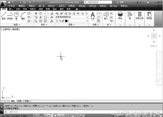Click the Scale tool icon
This screenshot has width=163, height=117.
pyautogui.click(x=41, y=21)
